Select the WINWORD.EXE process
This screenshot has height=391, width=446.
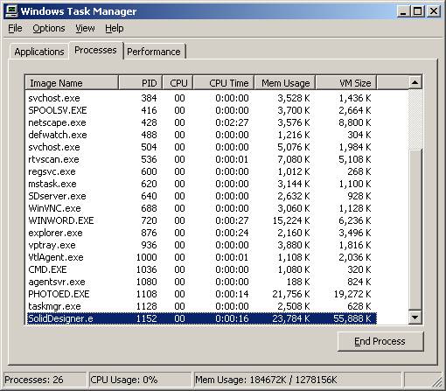(x=201, y=220)
